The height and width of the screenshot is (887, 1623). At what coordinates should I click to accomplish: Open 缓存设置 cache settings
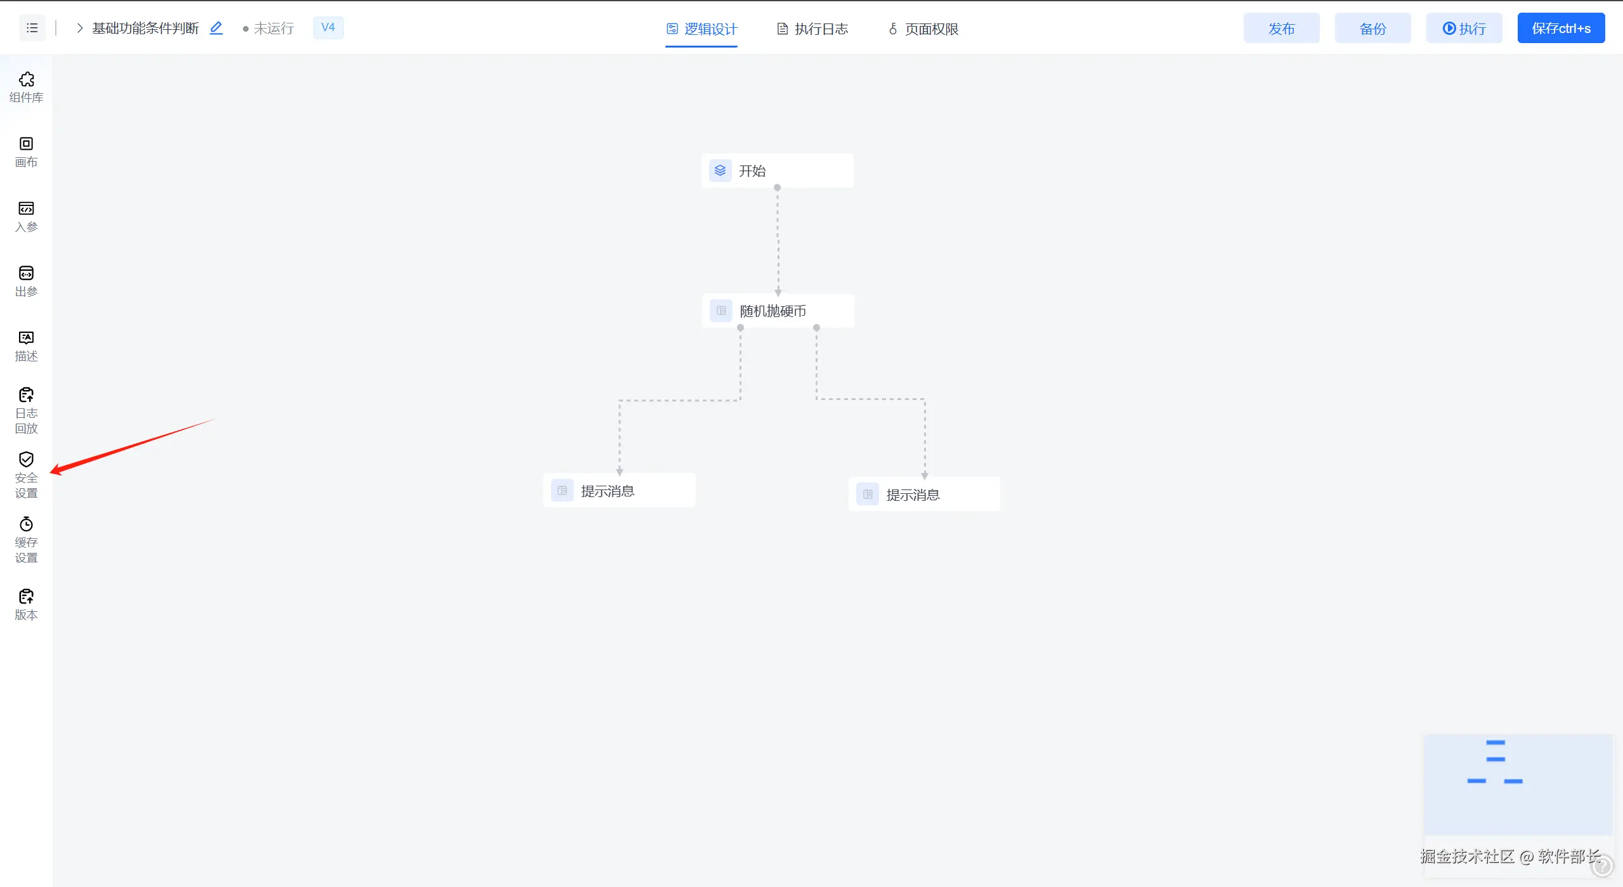pyautogui.click(x=26, y=540)
